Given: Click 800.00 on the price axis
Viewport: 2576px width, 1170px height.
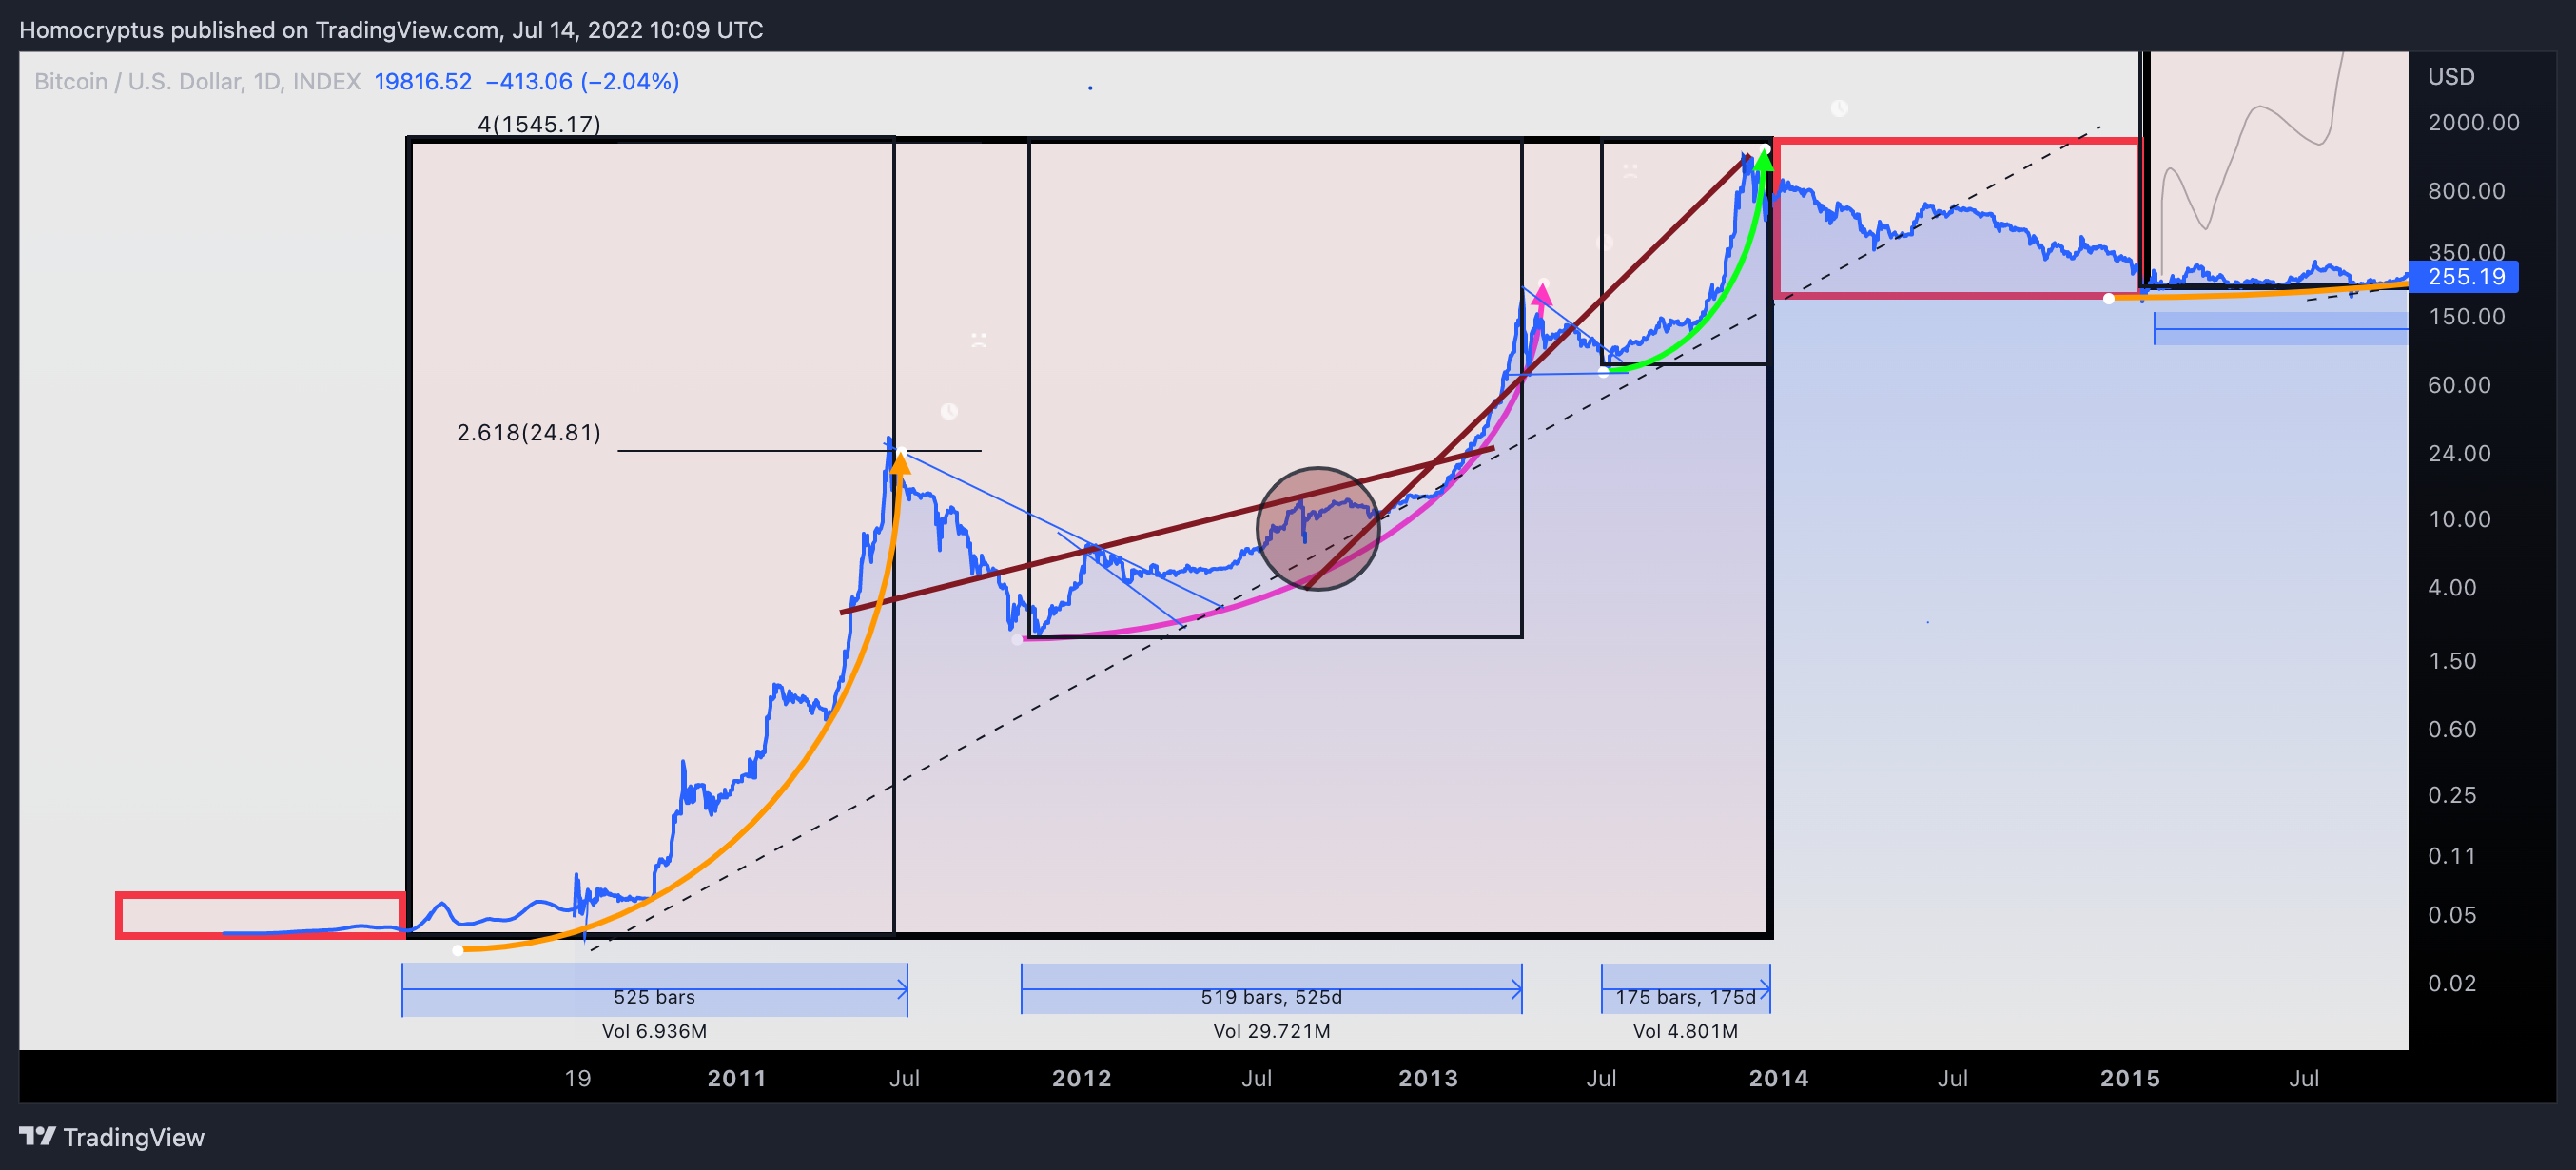Looking at the screenshot, I should point(2466,190).
